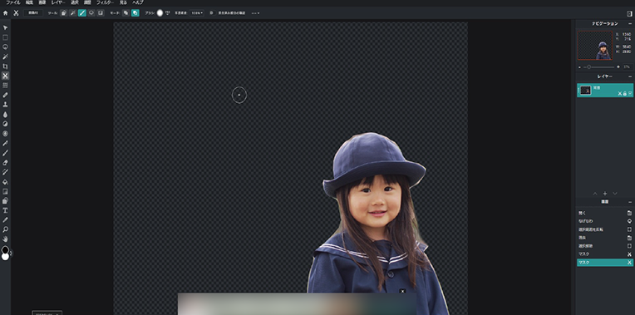Select the Blur/Sharpen droplet tool

pos(5,114)
